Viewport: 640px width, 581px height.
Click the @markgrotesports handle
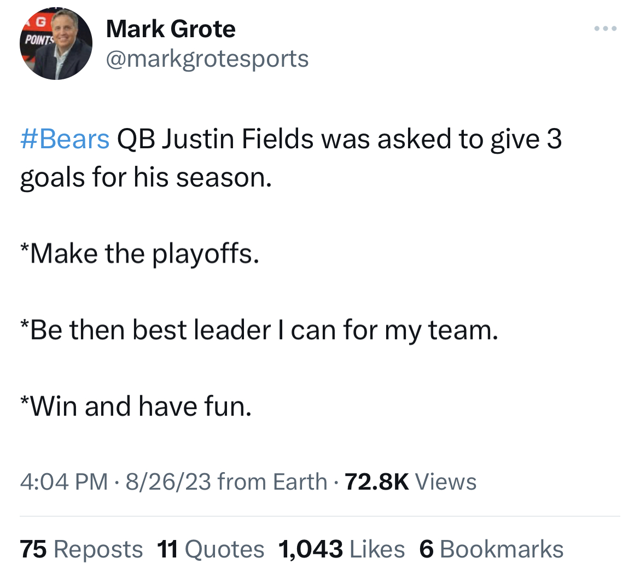207,59
